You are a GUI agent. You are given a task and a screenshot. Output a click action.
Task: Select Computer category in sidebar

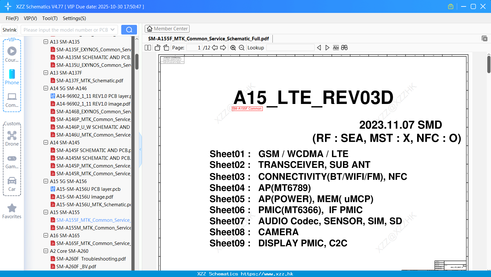pyautogui.click(x=12, y=100)
